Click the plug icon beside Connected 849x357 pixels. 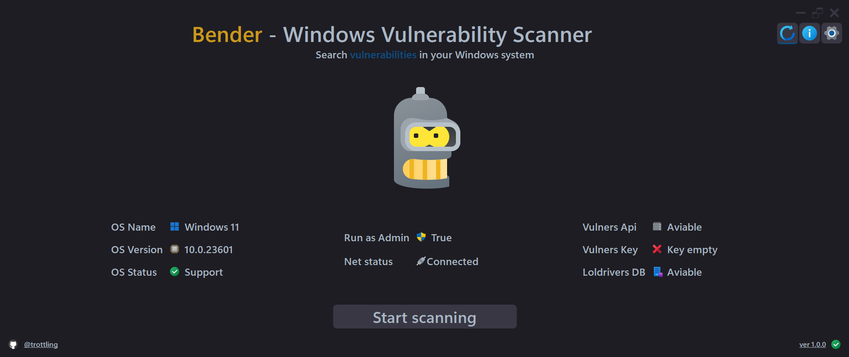tap(421, 261)
